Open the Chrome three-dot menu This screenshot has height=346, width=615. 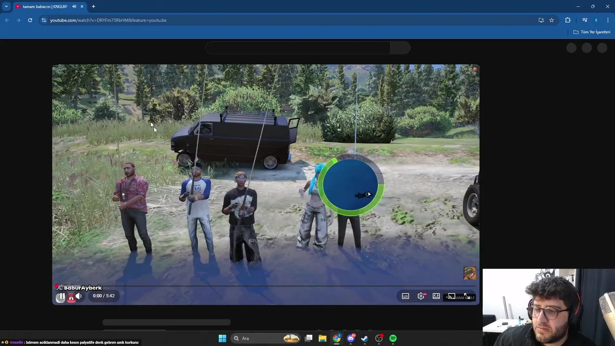pos(608,20)
